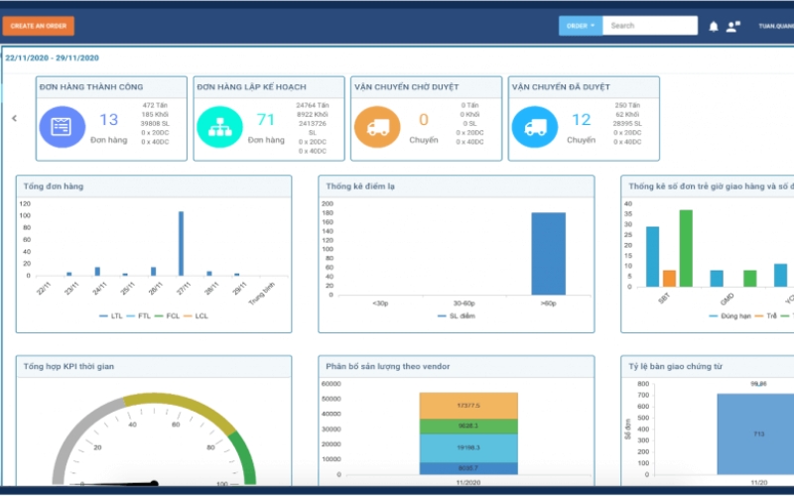Viewport: 794px width, 496px height.
Task: Click the 13 successful orders count
Action: pos(108,120)
